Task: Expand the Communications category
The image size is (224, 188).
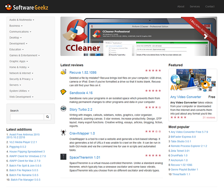Action: [20, 31]
